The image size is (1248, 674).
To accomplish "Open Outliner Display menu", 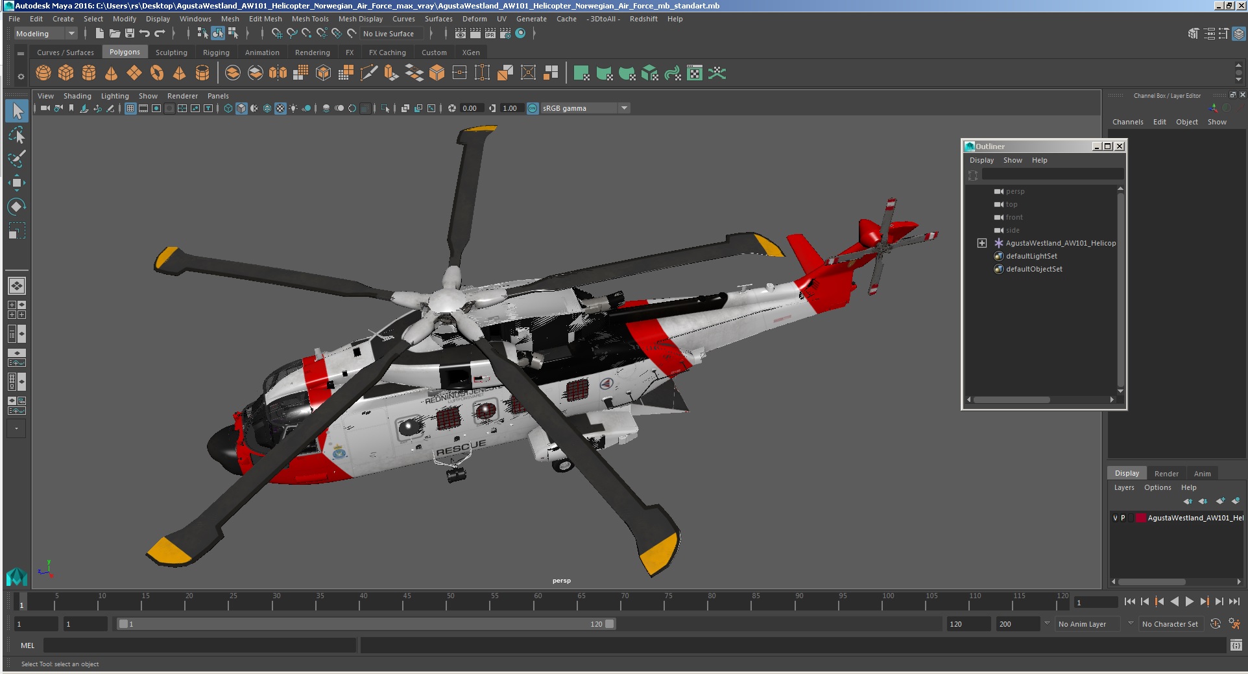I will click(981, 160).
